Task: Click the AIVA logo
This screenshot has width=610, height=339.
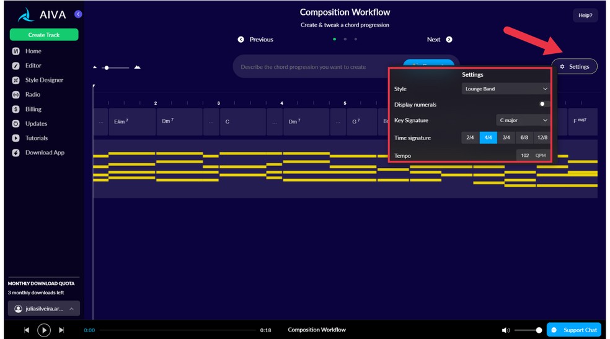Action: point(42,15)
